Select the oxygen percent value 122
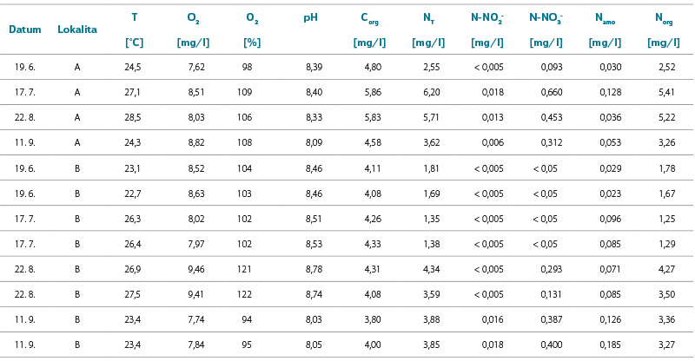 [x=244, y=294]
